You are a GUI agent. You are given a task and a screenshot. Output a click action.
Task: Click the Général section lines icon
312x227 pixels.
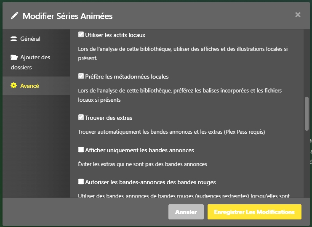pyautogui.click(x=14, y=39)
